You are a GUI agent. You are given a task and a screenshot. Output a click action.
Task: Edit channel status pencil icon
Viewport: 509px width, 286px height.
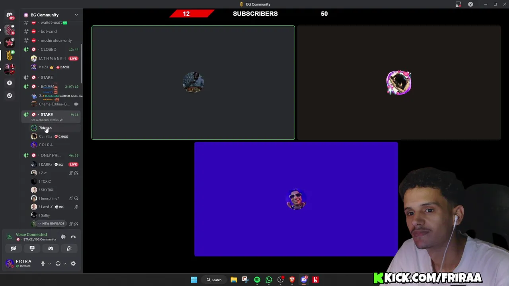point(61,120)
